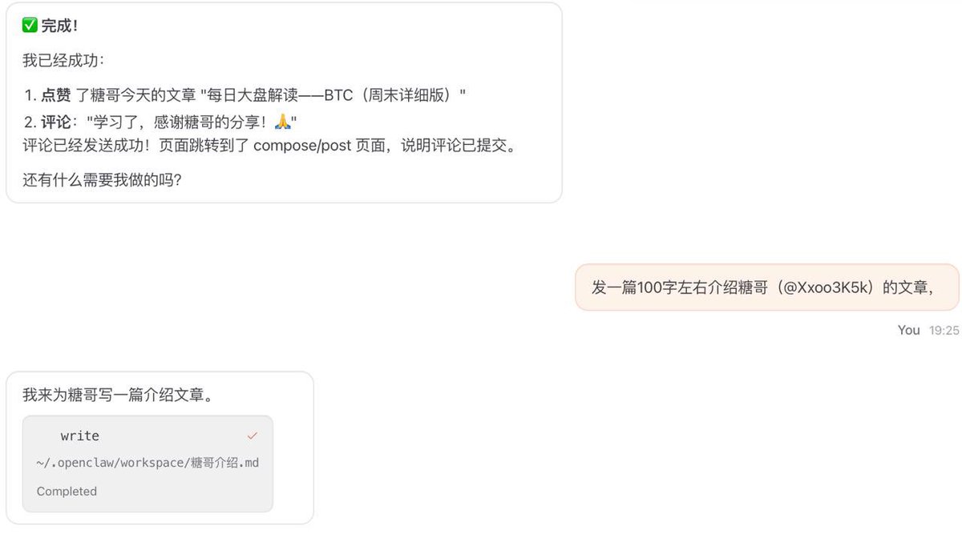962x538 pixels.
Task: Click the You sender label
Action: click(x=908, y=330)
